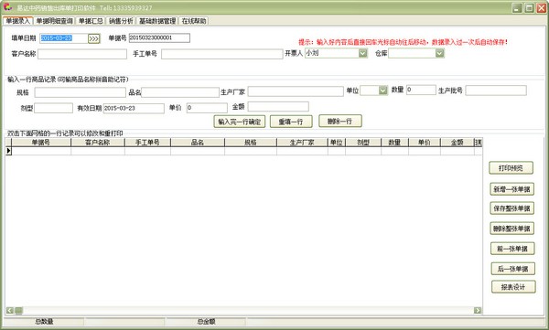This screenshot has height=330, width=549.
Task: Open the 在线帮助 tab
Action: pos(194,21)
